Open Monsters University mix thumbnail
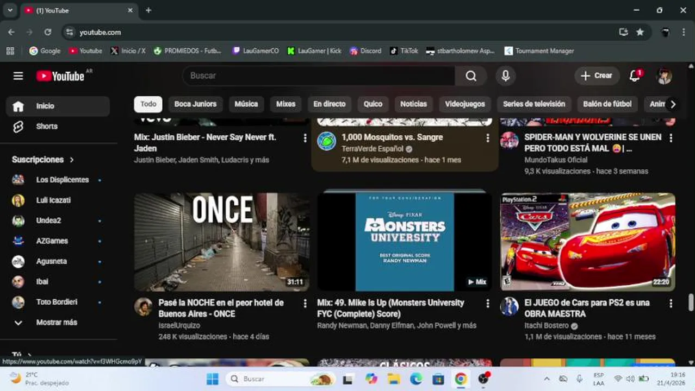This screenshot has height=391, width=695. [x=405, y=242]
